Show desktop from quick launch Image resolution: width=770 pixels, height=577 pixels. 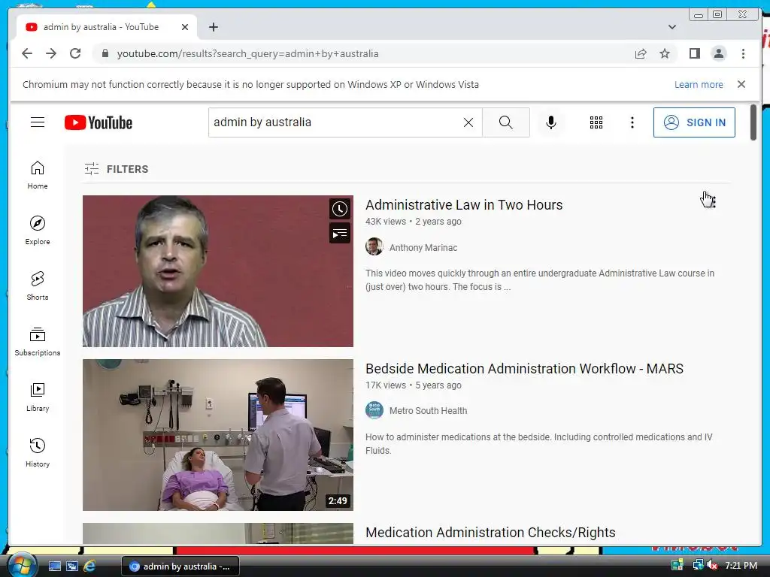(54, 566)
